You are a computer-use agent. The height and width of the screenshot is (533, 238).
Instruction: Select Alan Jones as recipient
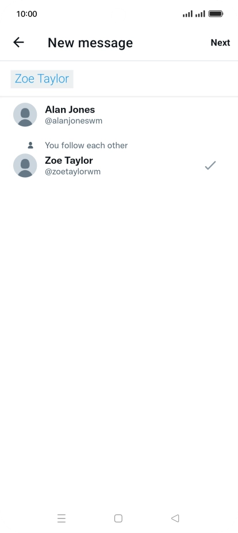tap(119, 115)
